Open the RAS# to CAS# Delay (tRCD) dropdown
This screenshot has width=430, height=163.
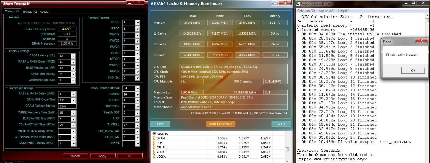click(x=73, y=62)
